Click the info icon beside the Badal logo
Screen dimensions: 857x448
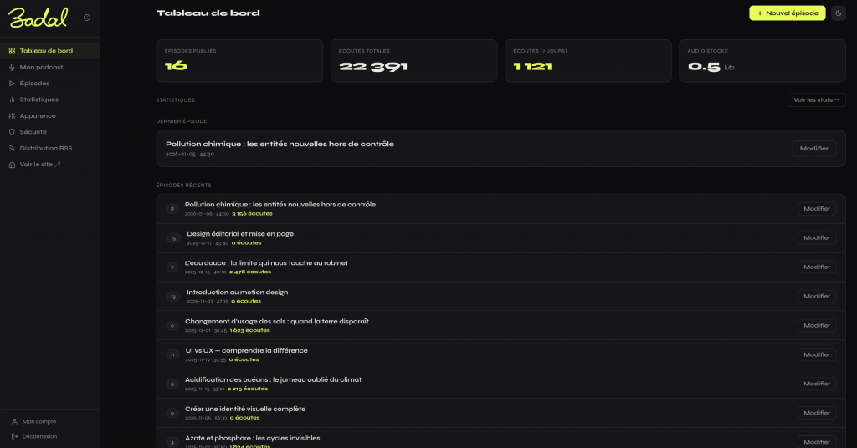click(88, 18)
